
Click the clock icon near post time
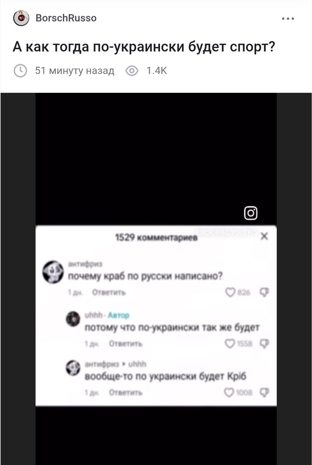tap(21, 70)
